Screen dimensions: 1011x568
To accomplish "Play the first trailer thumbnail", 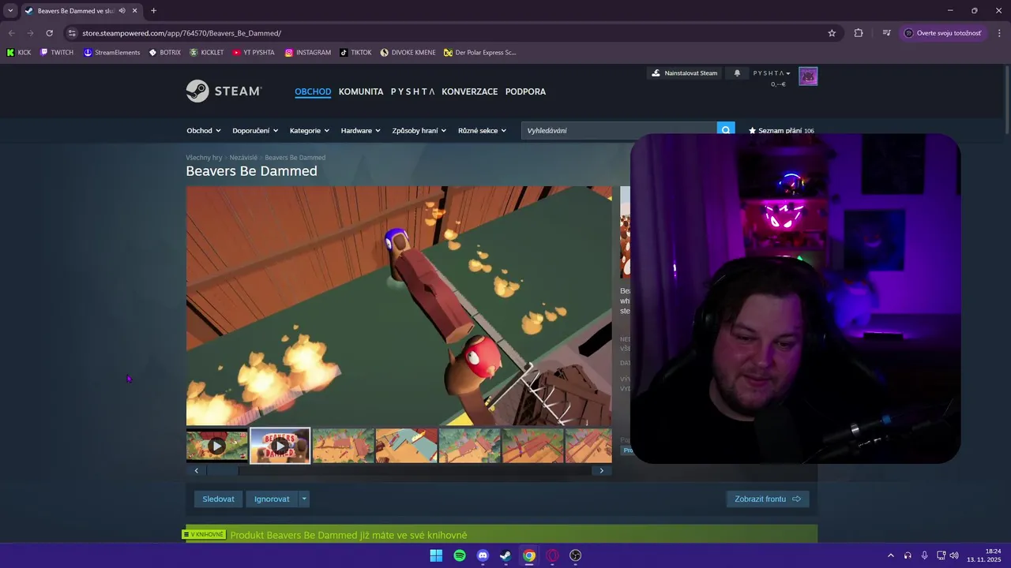I will pos(216,446).
